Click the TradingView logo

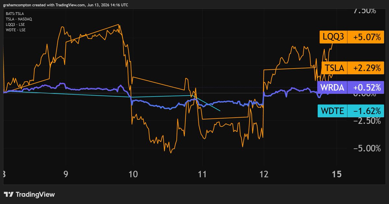pyautogui.click(x=29, y=195)
